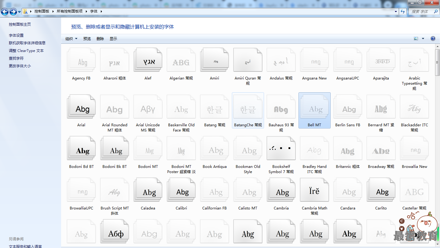Select the Candara font icon
The width and height of the screenshot is (440, 248).
point(348,190)
